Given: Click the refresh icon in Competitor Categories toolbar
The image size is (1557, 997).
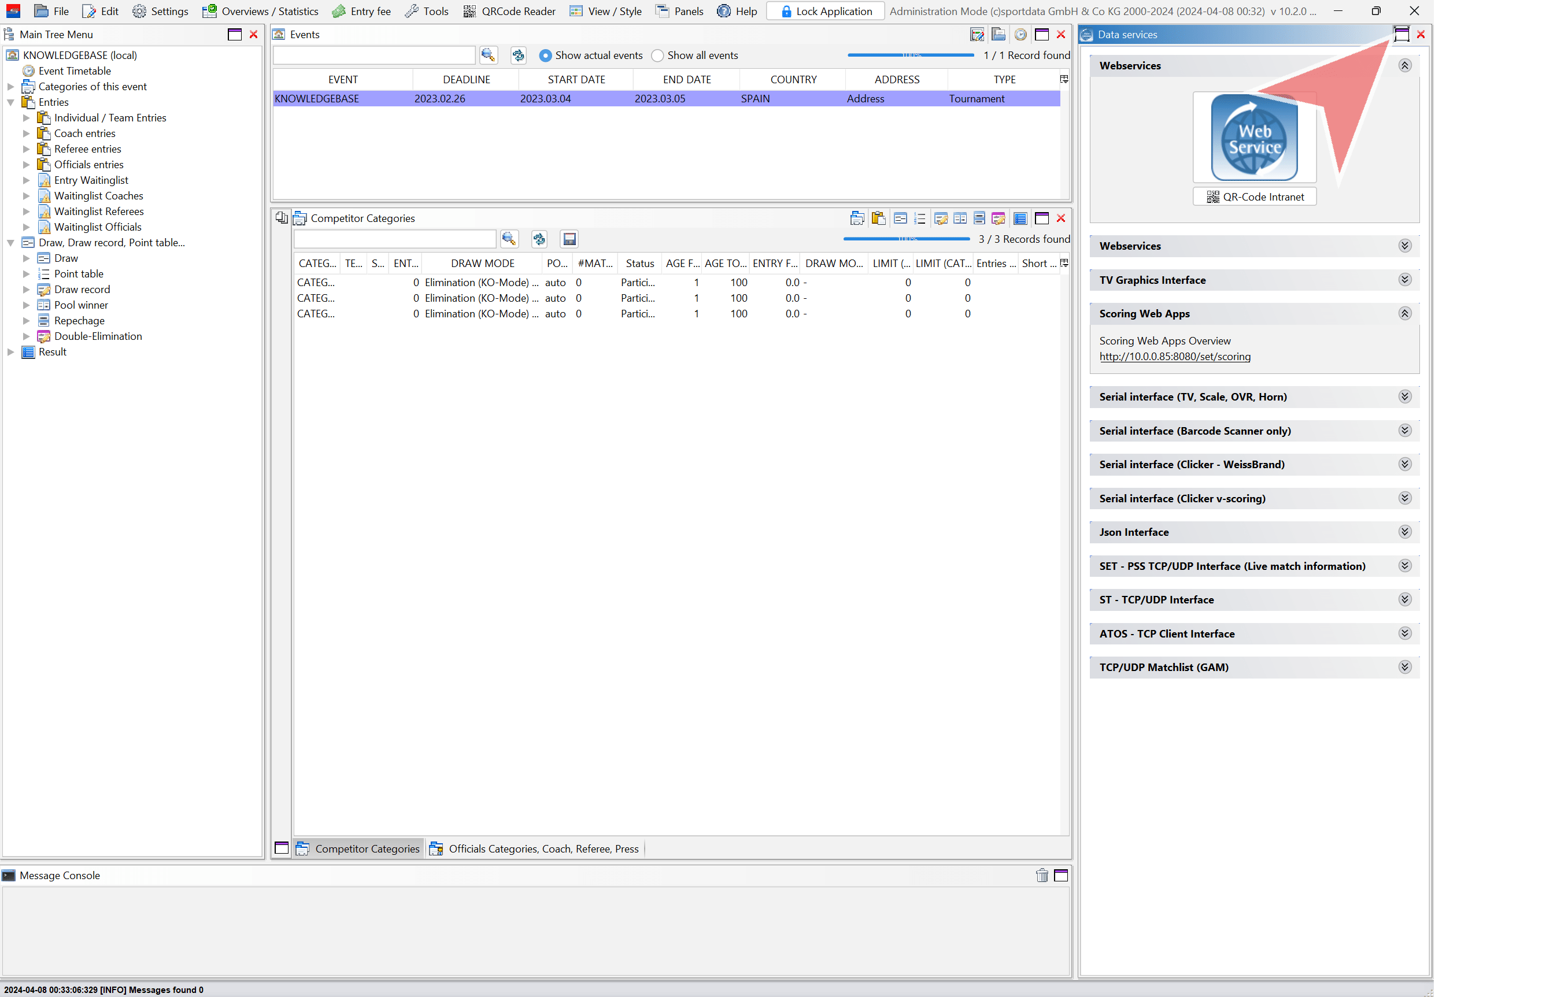Looking at the screenshot, I should coord(539,239).
